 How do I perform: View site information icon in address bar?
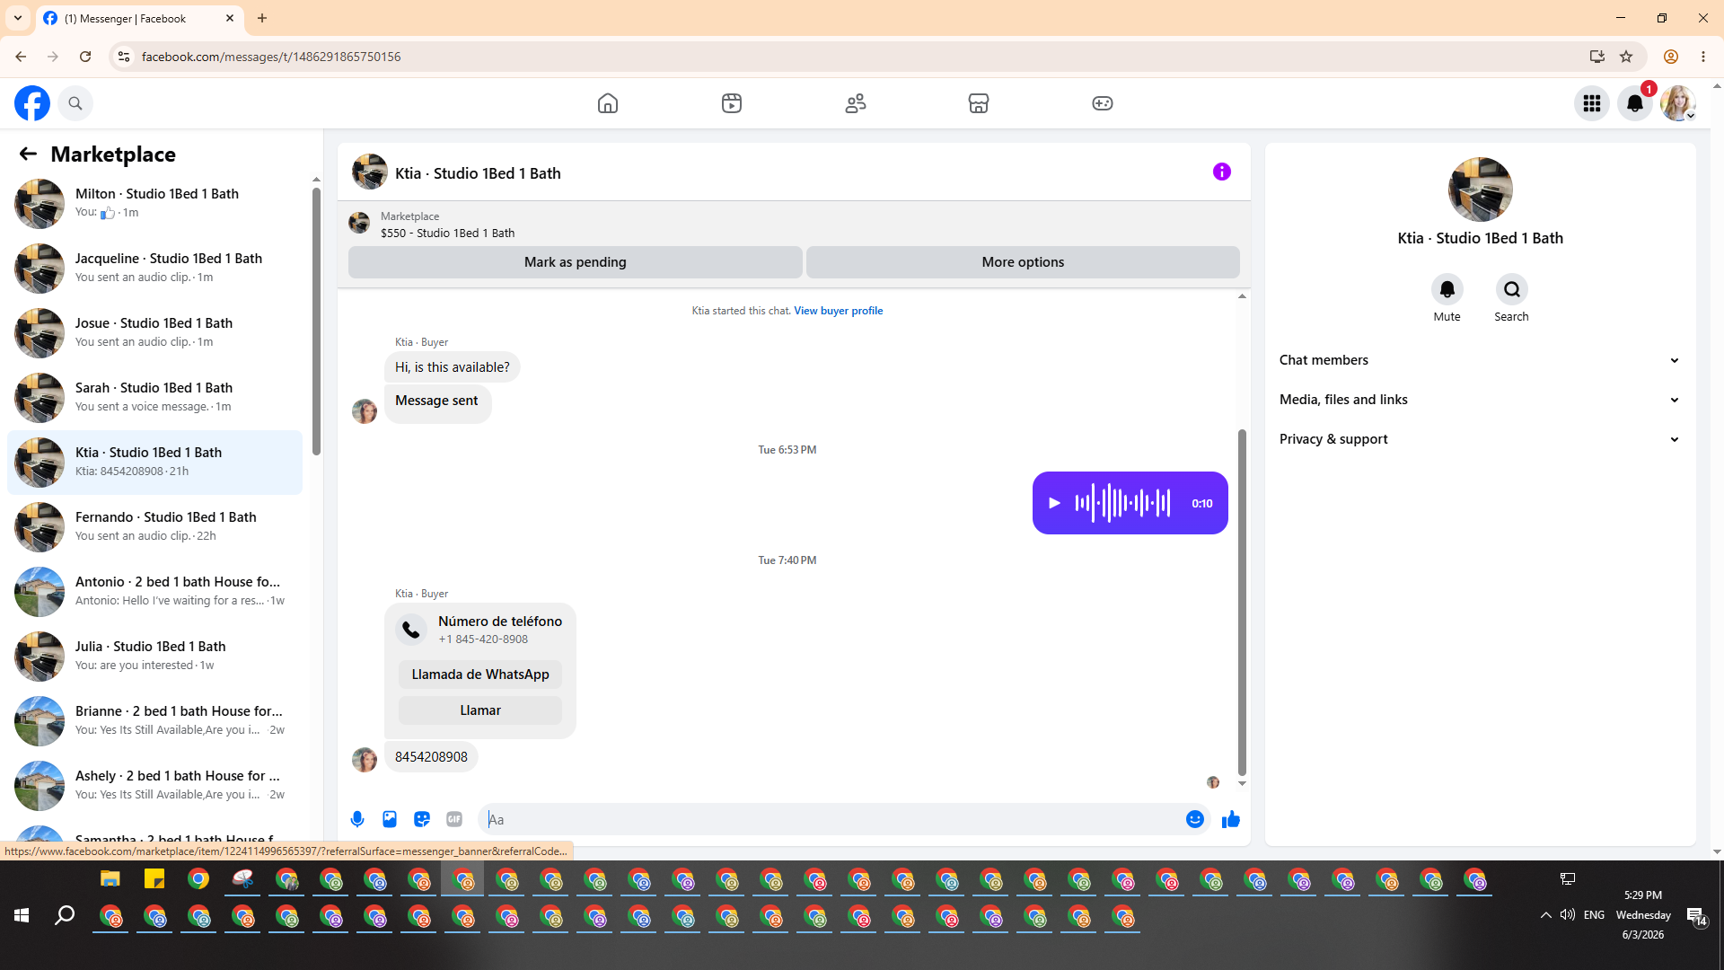[124, 57]
